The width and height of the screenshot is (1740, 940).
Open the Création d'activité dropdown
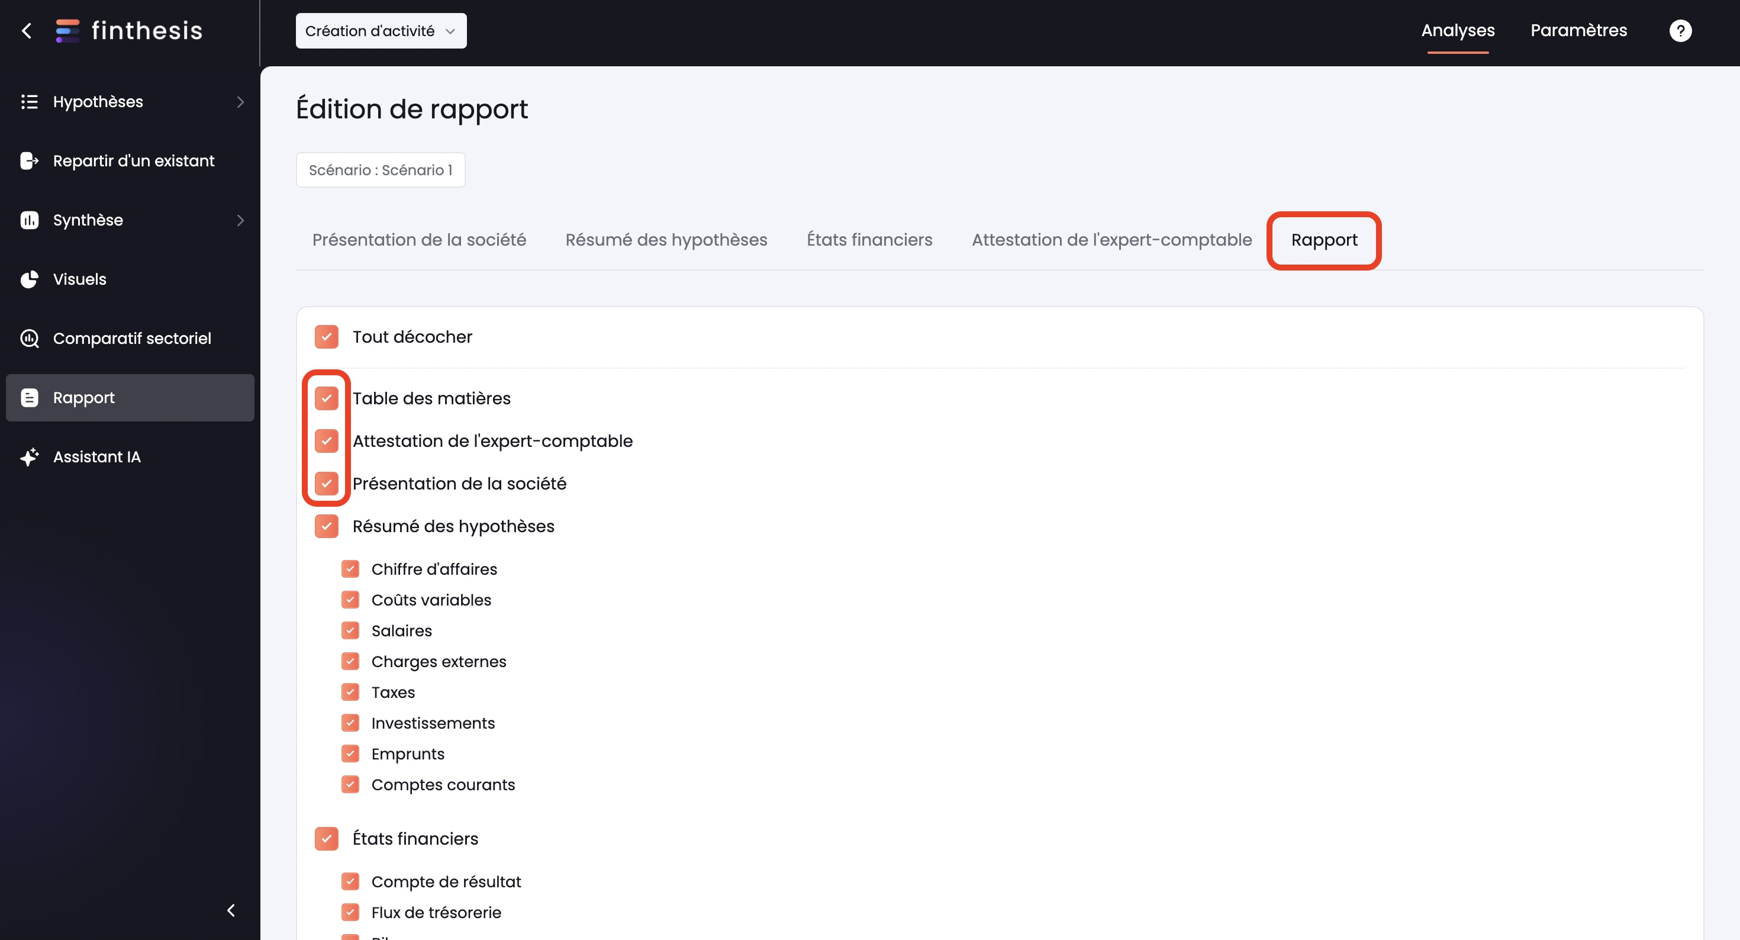click(x=381, y=30)
